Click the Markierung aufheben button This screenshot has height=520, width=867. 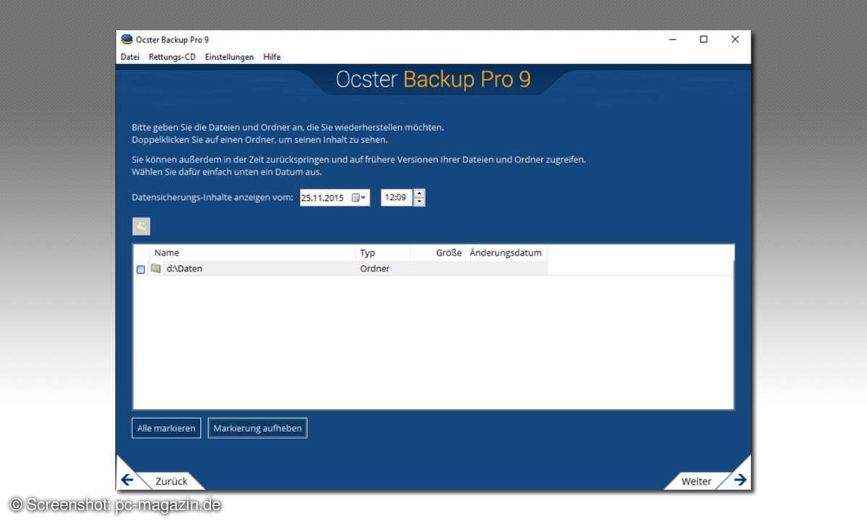[257, 428]
